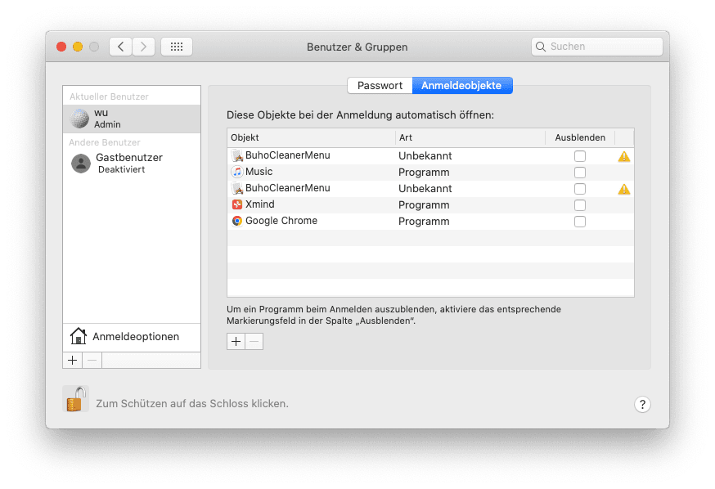715x489 pixels.
Task: Click the wu Admin user avatar
Action: 79,118
